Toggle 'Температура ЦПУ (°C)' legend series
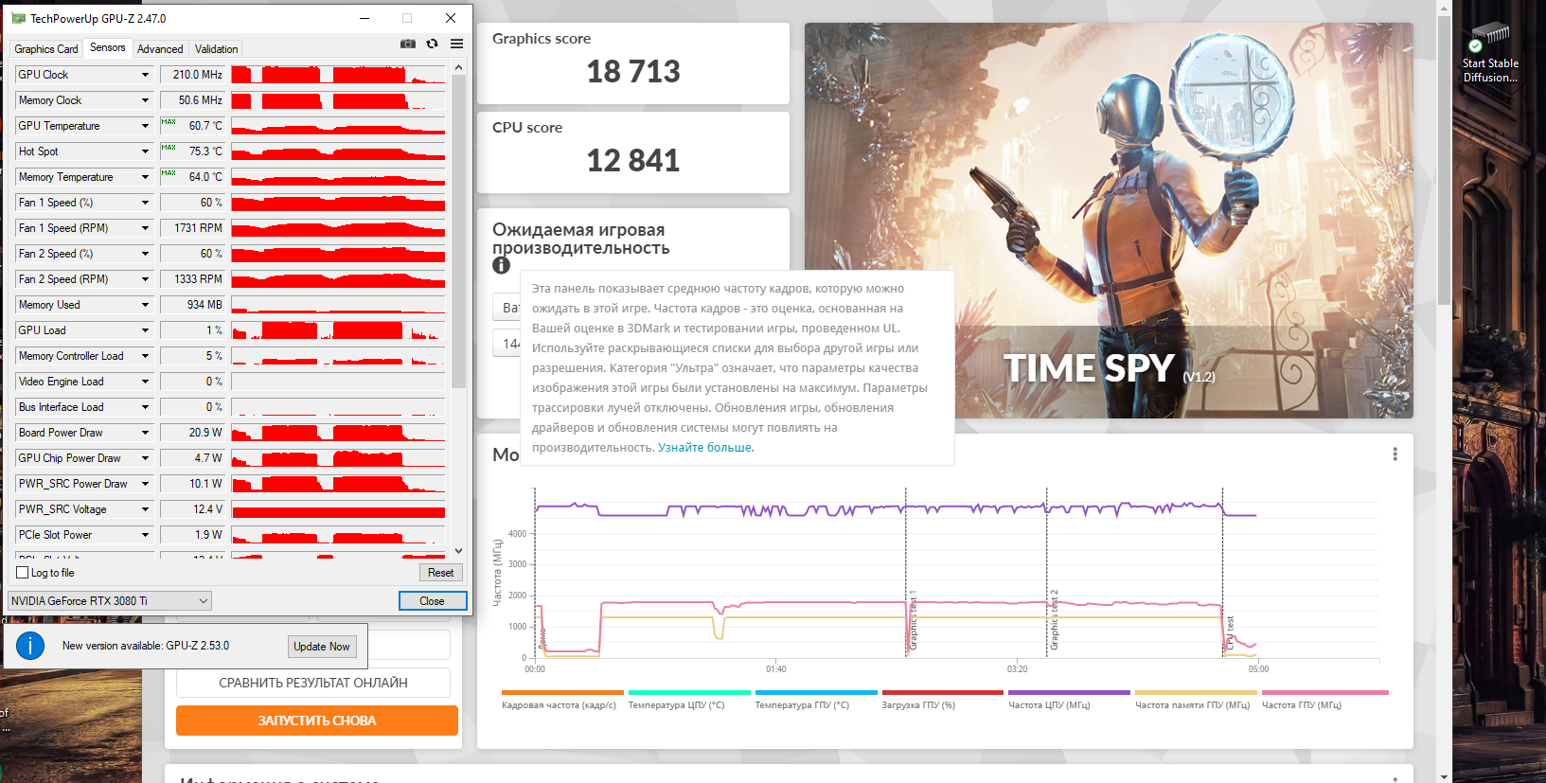 pyautogui.click(x=689, y=701)
